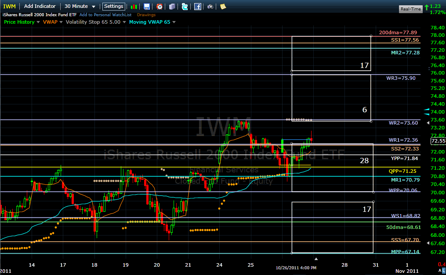The width and height of the screenshot is (446, 275).
Task: Click the iShares Russell 2000 Index Fund ETF title
Action: click(40, 15)
